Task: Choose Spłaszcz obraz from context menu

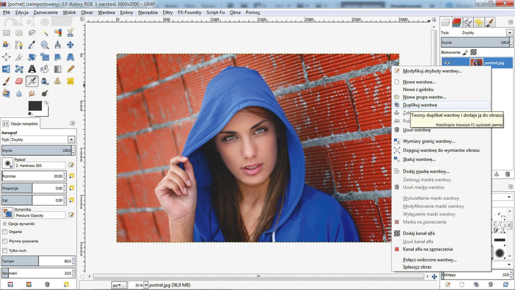Action: pyautogui.click(x=441, y=267)
